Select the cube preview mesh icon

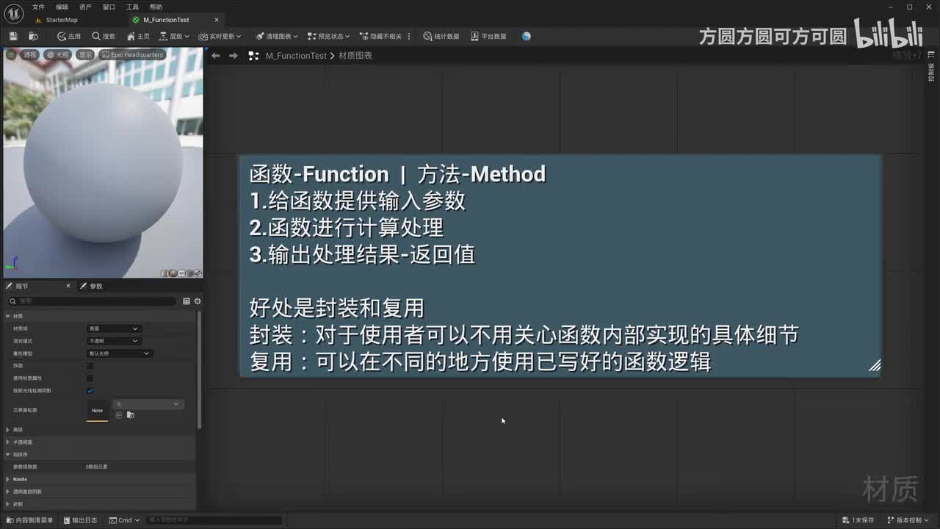189,273
